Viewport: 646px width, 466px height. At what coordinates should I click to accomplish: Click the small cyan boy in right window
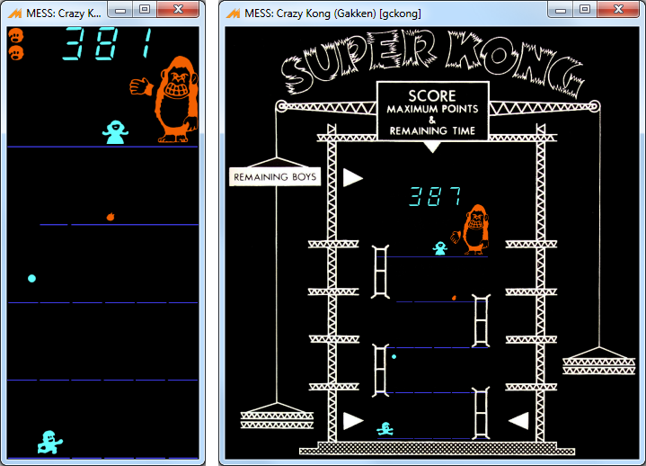point(385,429)
